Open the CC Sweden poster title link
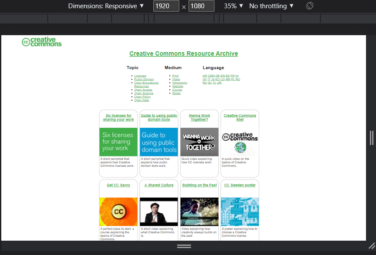Viewport: 376px width, 255px height. [240, 185]
